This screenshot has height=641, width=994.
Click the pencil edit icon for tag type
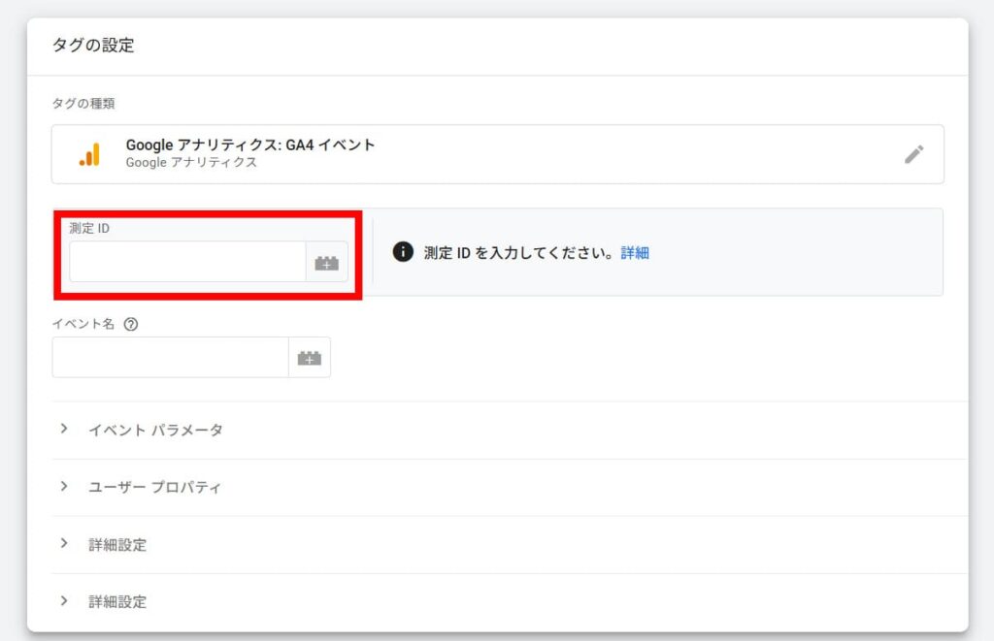[x=913, y=154]
